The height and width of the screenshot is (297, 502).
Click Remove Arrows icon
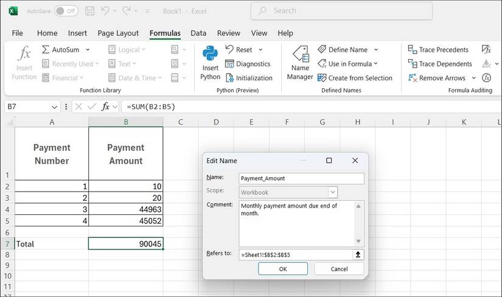[413, 78]
